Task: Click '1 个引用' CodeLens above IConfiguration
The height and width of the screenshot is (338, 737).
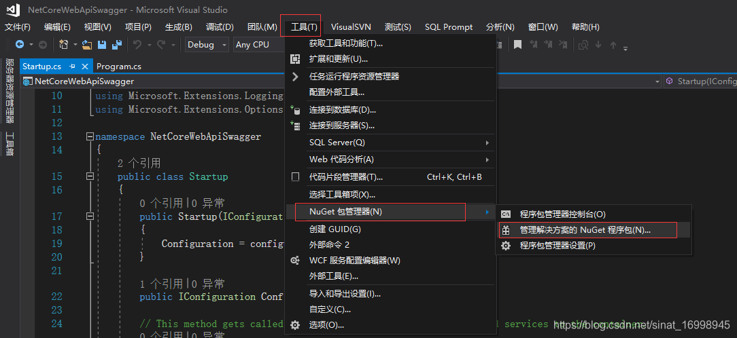Action: pyautogui.click(x=161, y=284)
